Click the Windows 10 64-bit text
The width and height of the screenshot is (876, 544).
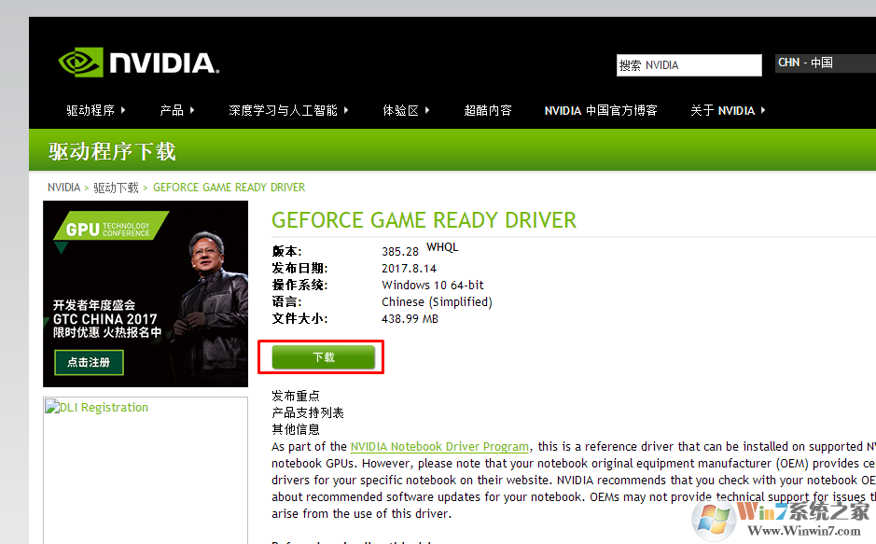(433, 286)
